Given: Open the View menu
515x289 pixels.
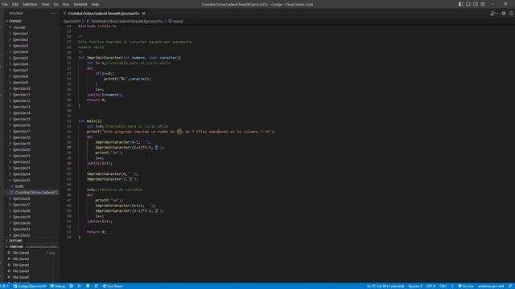Looking at the screenshot, I should click(x=45, y=4).
